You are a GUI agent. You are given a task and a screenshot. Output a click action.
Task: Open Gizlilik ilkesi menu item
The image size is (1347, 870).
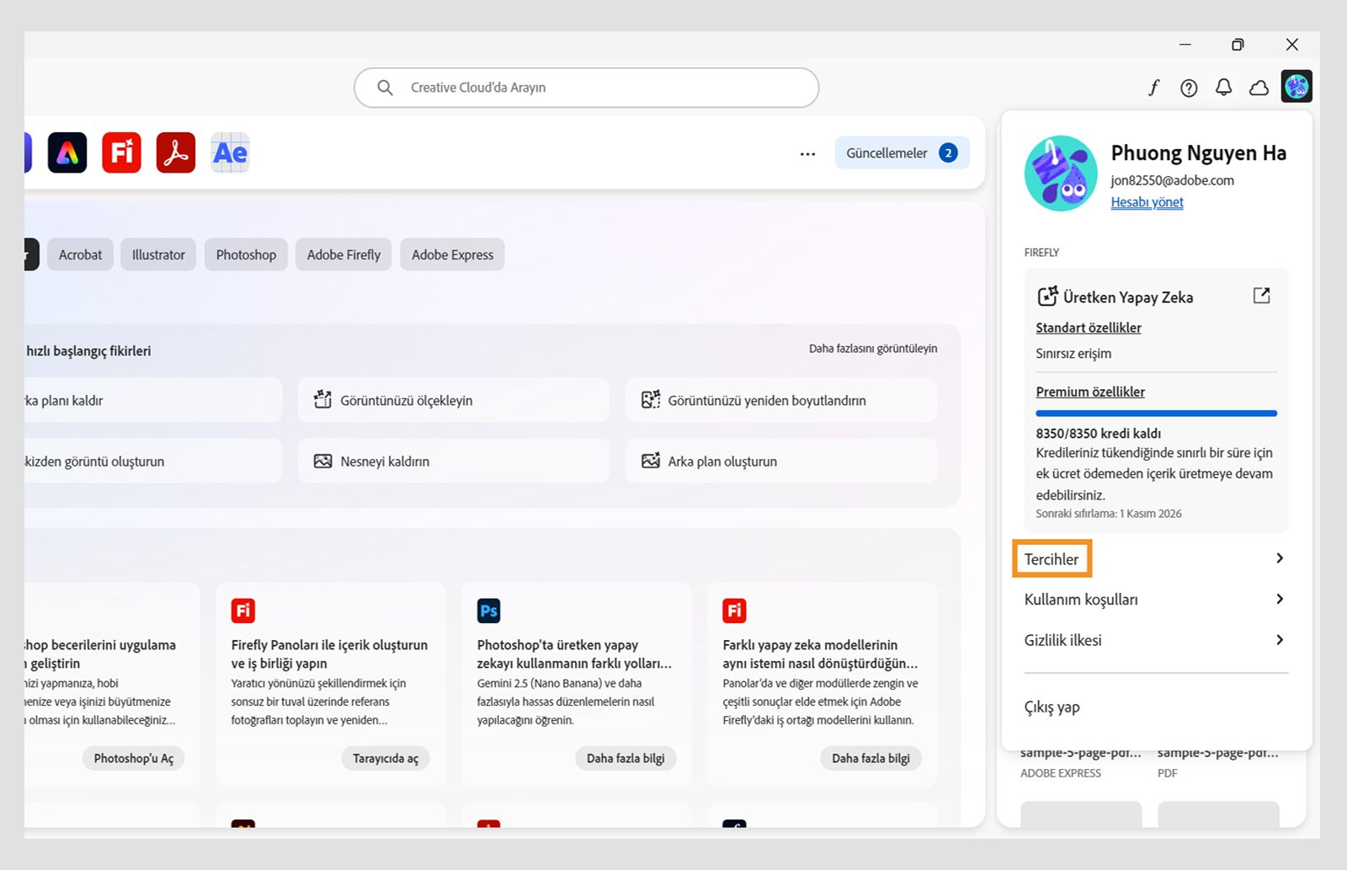[x=1155, y=640]
